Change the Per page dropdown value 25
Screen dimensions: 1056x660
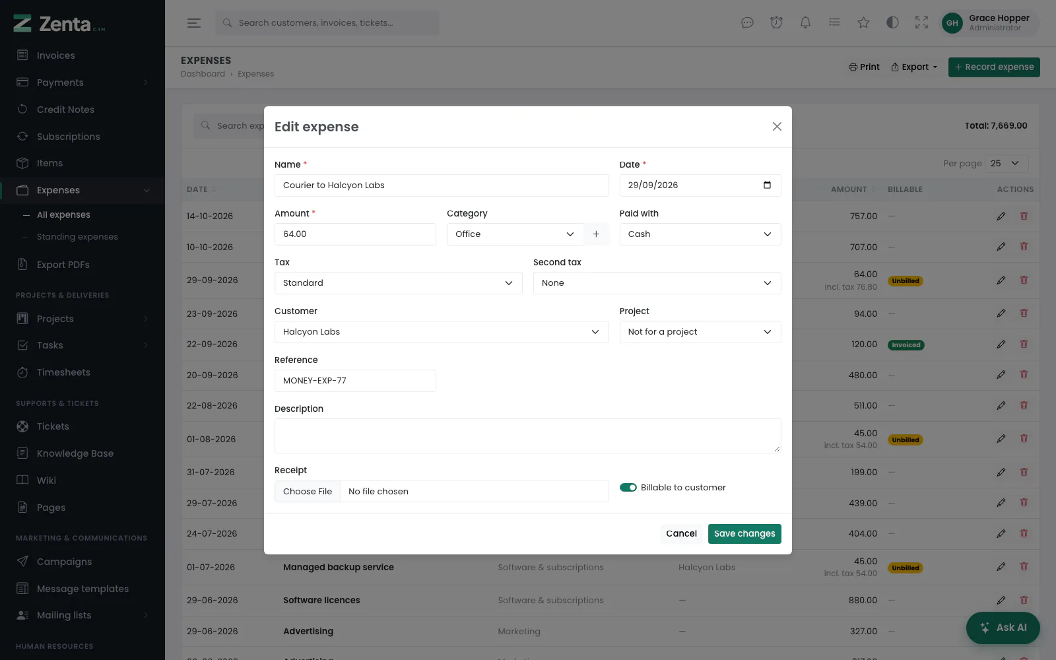[1008, 164]
